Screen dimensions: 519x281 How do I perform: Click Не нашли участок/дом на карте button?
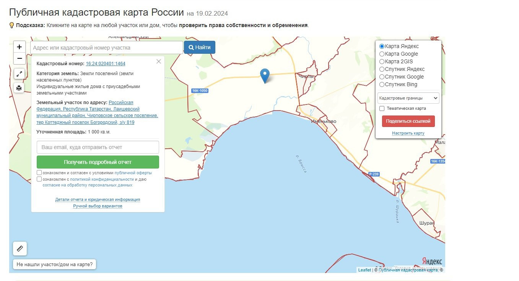point(55,264)
